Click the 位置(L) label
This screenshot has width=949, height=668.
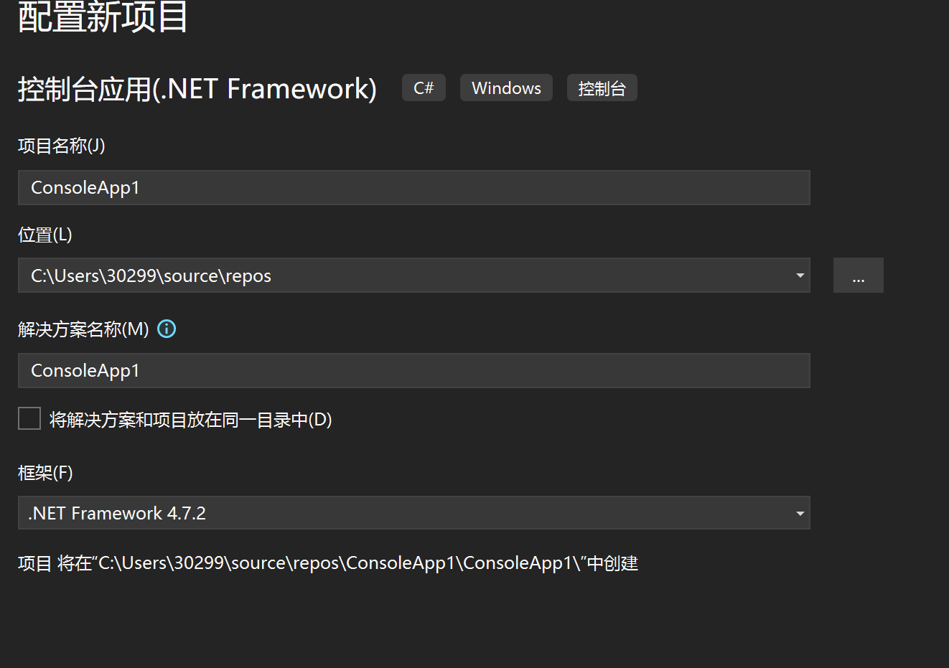[45, 235]
